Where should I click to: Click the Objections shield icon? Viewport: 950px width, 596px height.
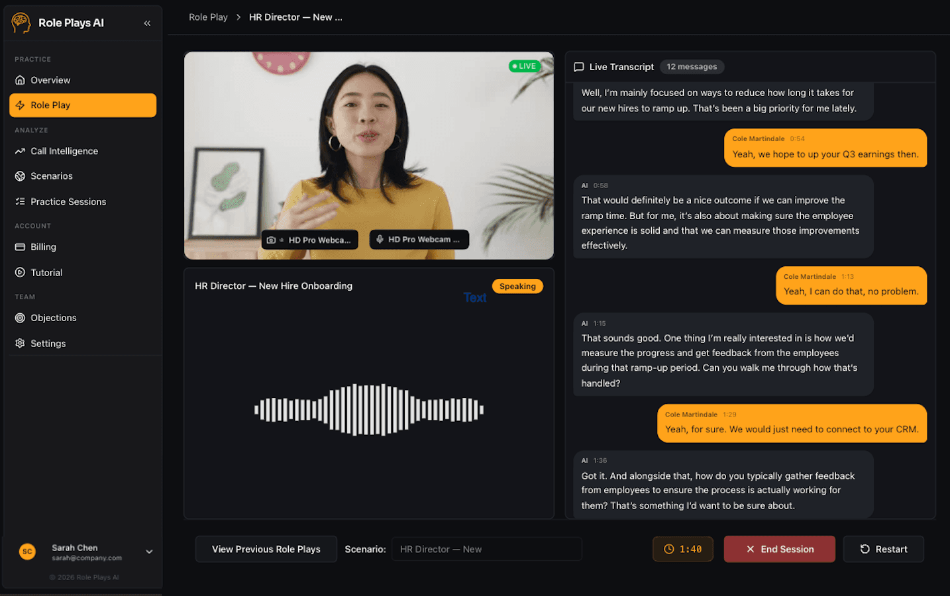[x=19, y=317]
